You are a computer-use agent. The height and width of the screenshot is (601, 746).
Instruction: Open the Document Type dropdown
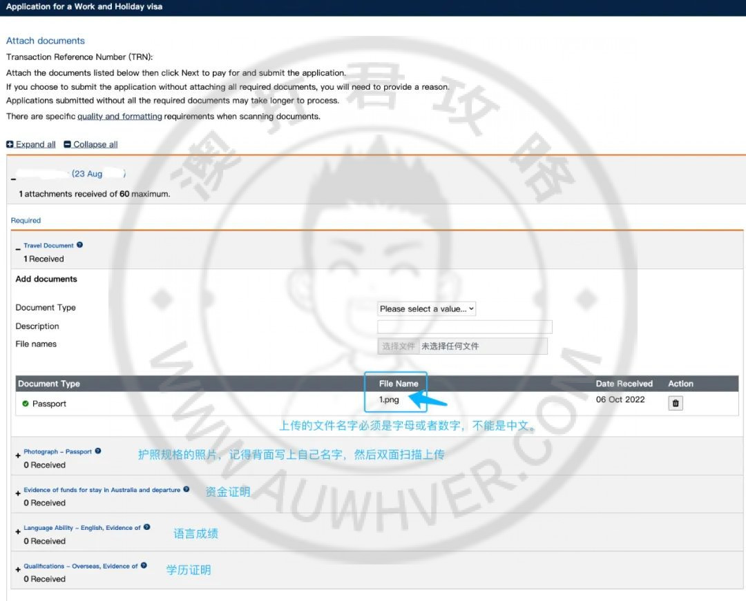(x=426, y=309)
